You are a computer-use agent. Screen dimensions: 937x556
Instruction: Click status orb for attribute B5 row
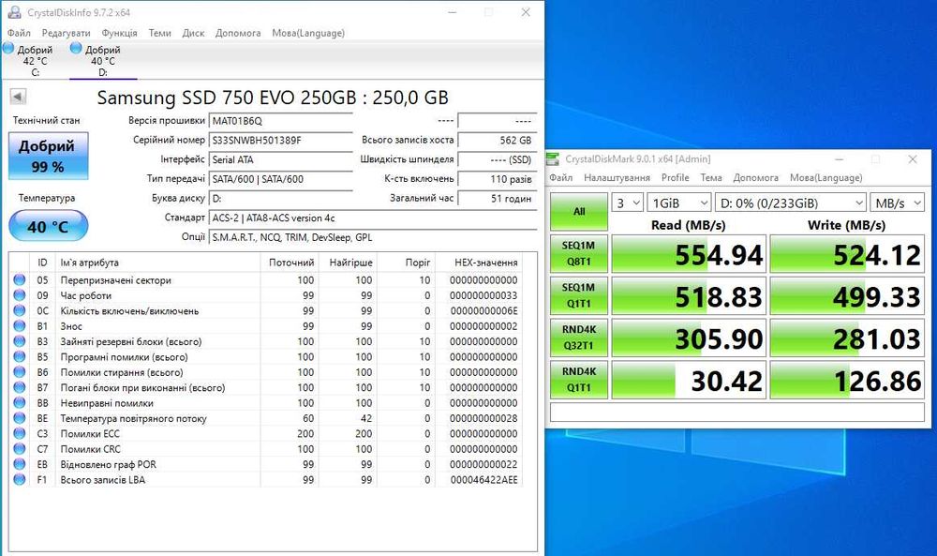(19, 357)
